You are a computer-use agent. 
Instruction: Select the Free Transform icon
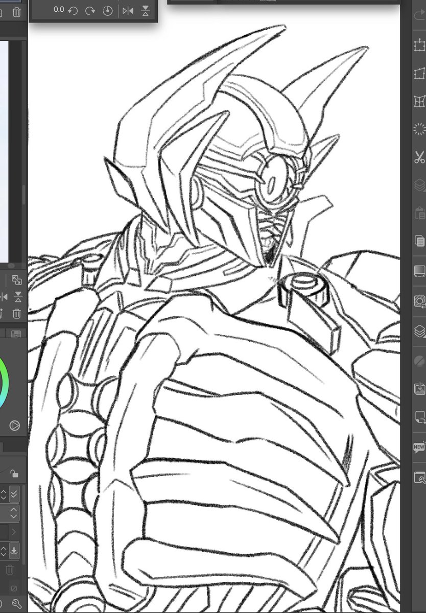point(419,74)
